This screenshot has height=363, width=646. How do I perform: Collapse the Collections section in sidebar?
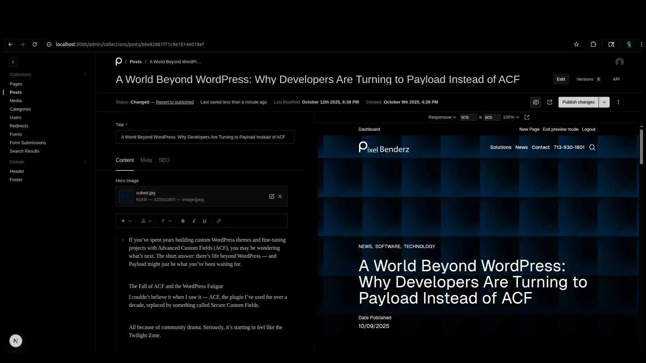[x=85, y=74]
